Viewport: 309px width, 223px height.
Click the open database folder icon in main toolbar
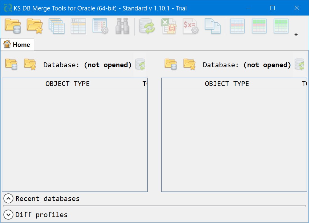click(x=13, y=26)
